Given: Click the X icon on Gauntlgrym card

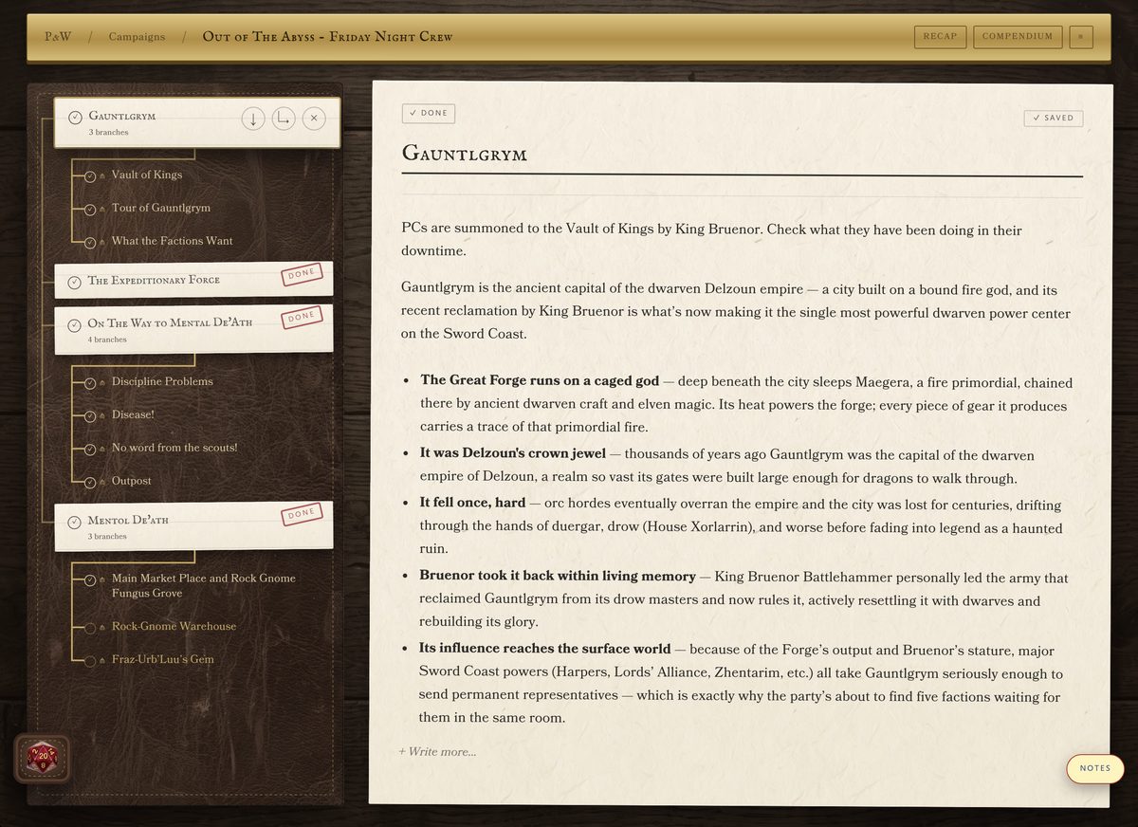Looking at the screenshot, I should [x=314, y=119].
